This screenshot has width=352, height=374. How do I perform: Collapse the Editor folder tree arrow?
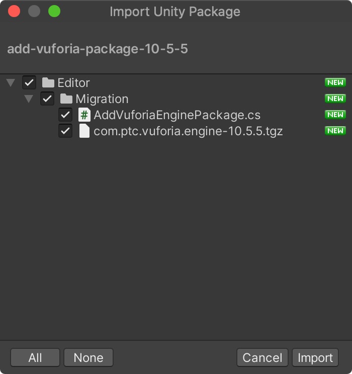11,82
